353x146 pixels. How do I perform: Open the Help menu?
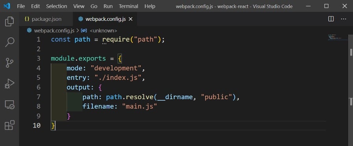pyautogui.click(x=150, y=6)
